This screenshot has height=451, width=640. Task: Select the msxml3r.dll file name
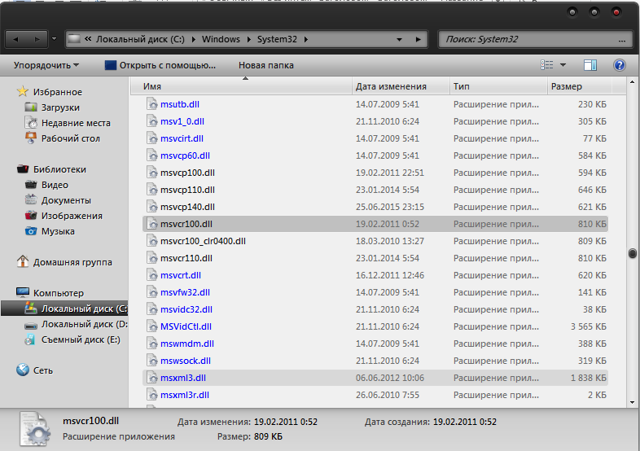(x=185, y=395)
